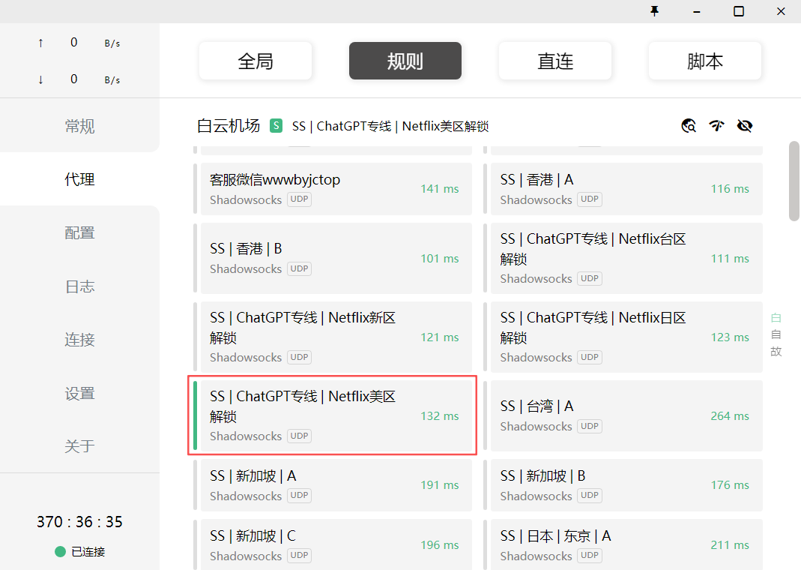801x570 pixels.
Task: Open the 配置 profiles page
Action: click(79, 232)
